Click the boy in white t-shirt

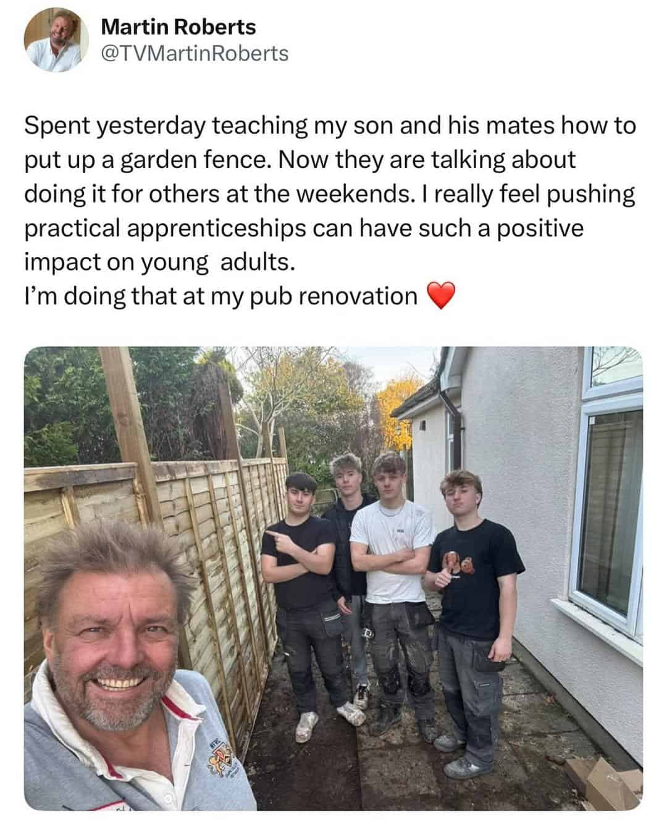392,587
